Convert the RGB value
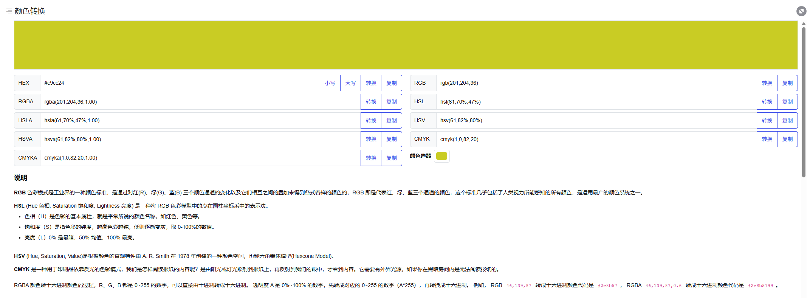The height and width of the screenshot is (298, 810). click(767, 83)
